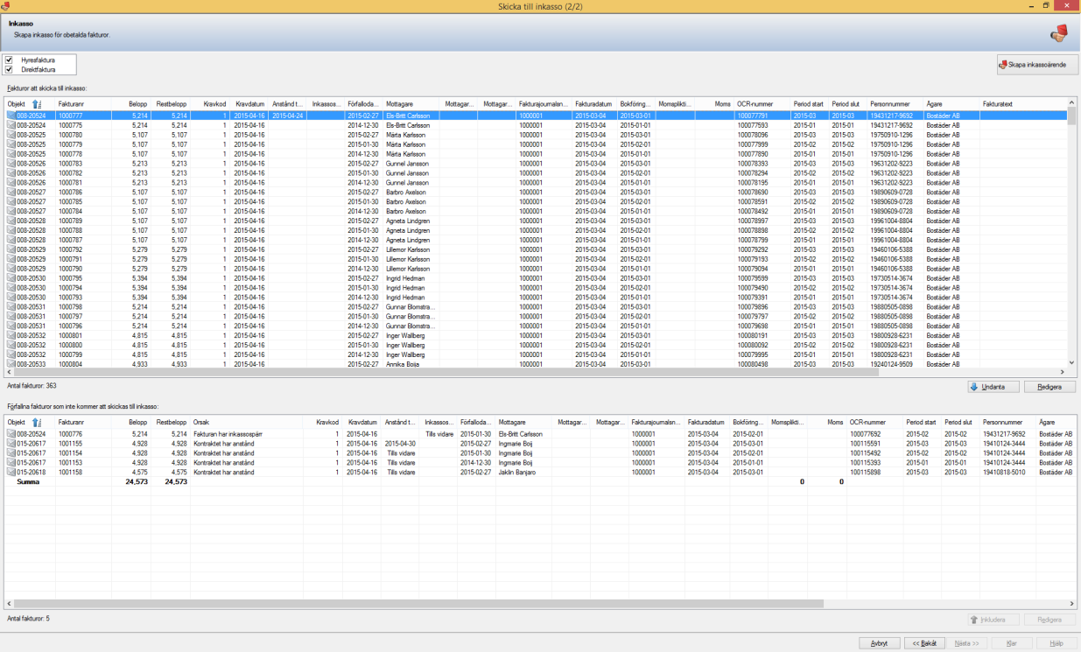1081x652 pixels.
Task: Sort upper list by Fakturatext column header
Action: 1023,104
